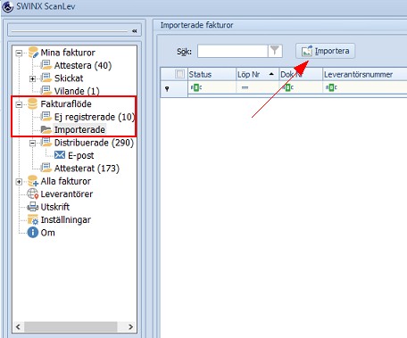Open the Om label
This screenshot has height=338, width=407.
(x=48, y=233)
